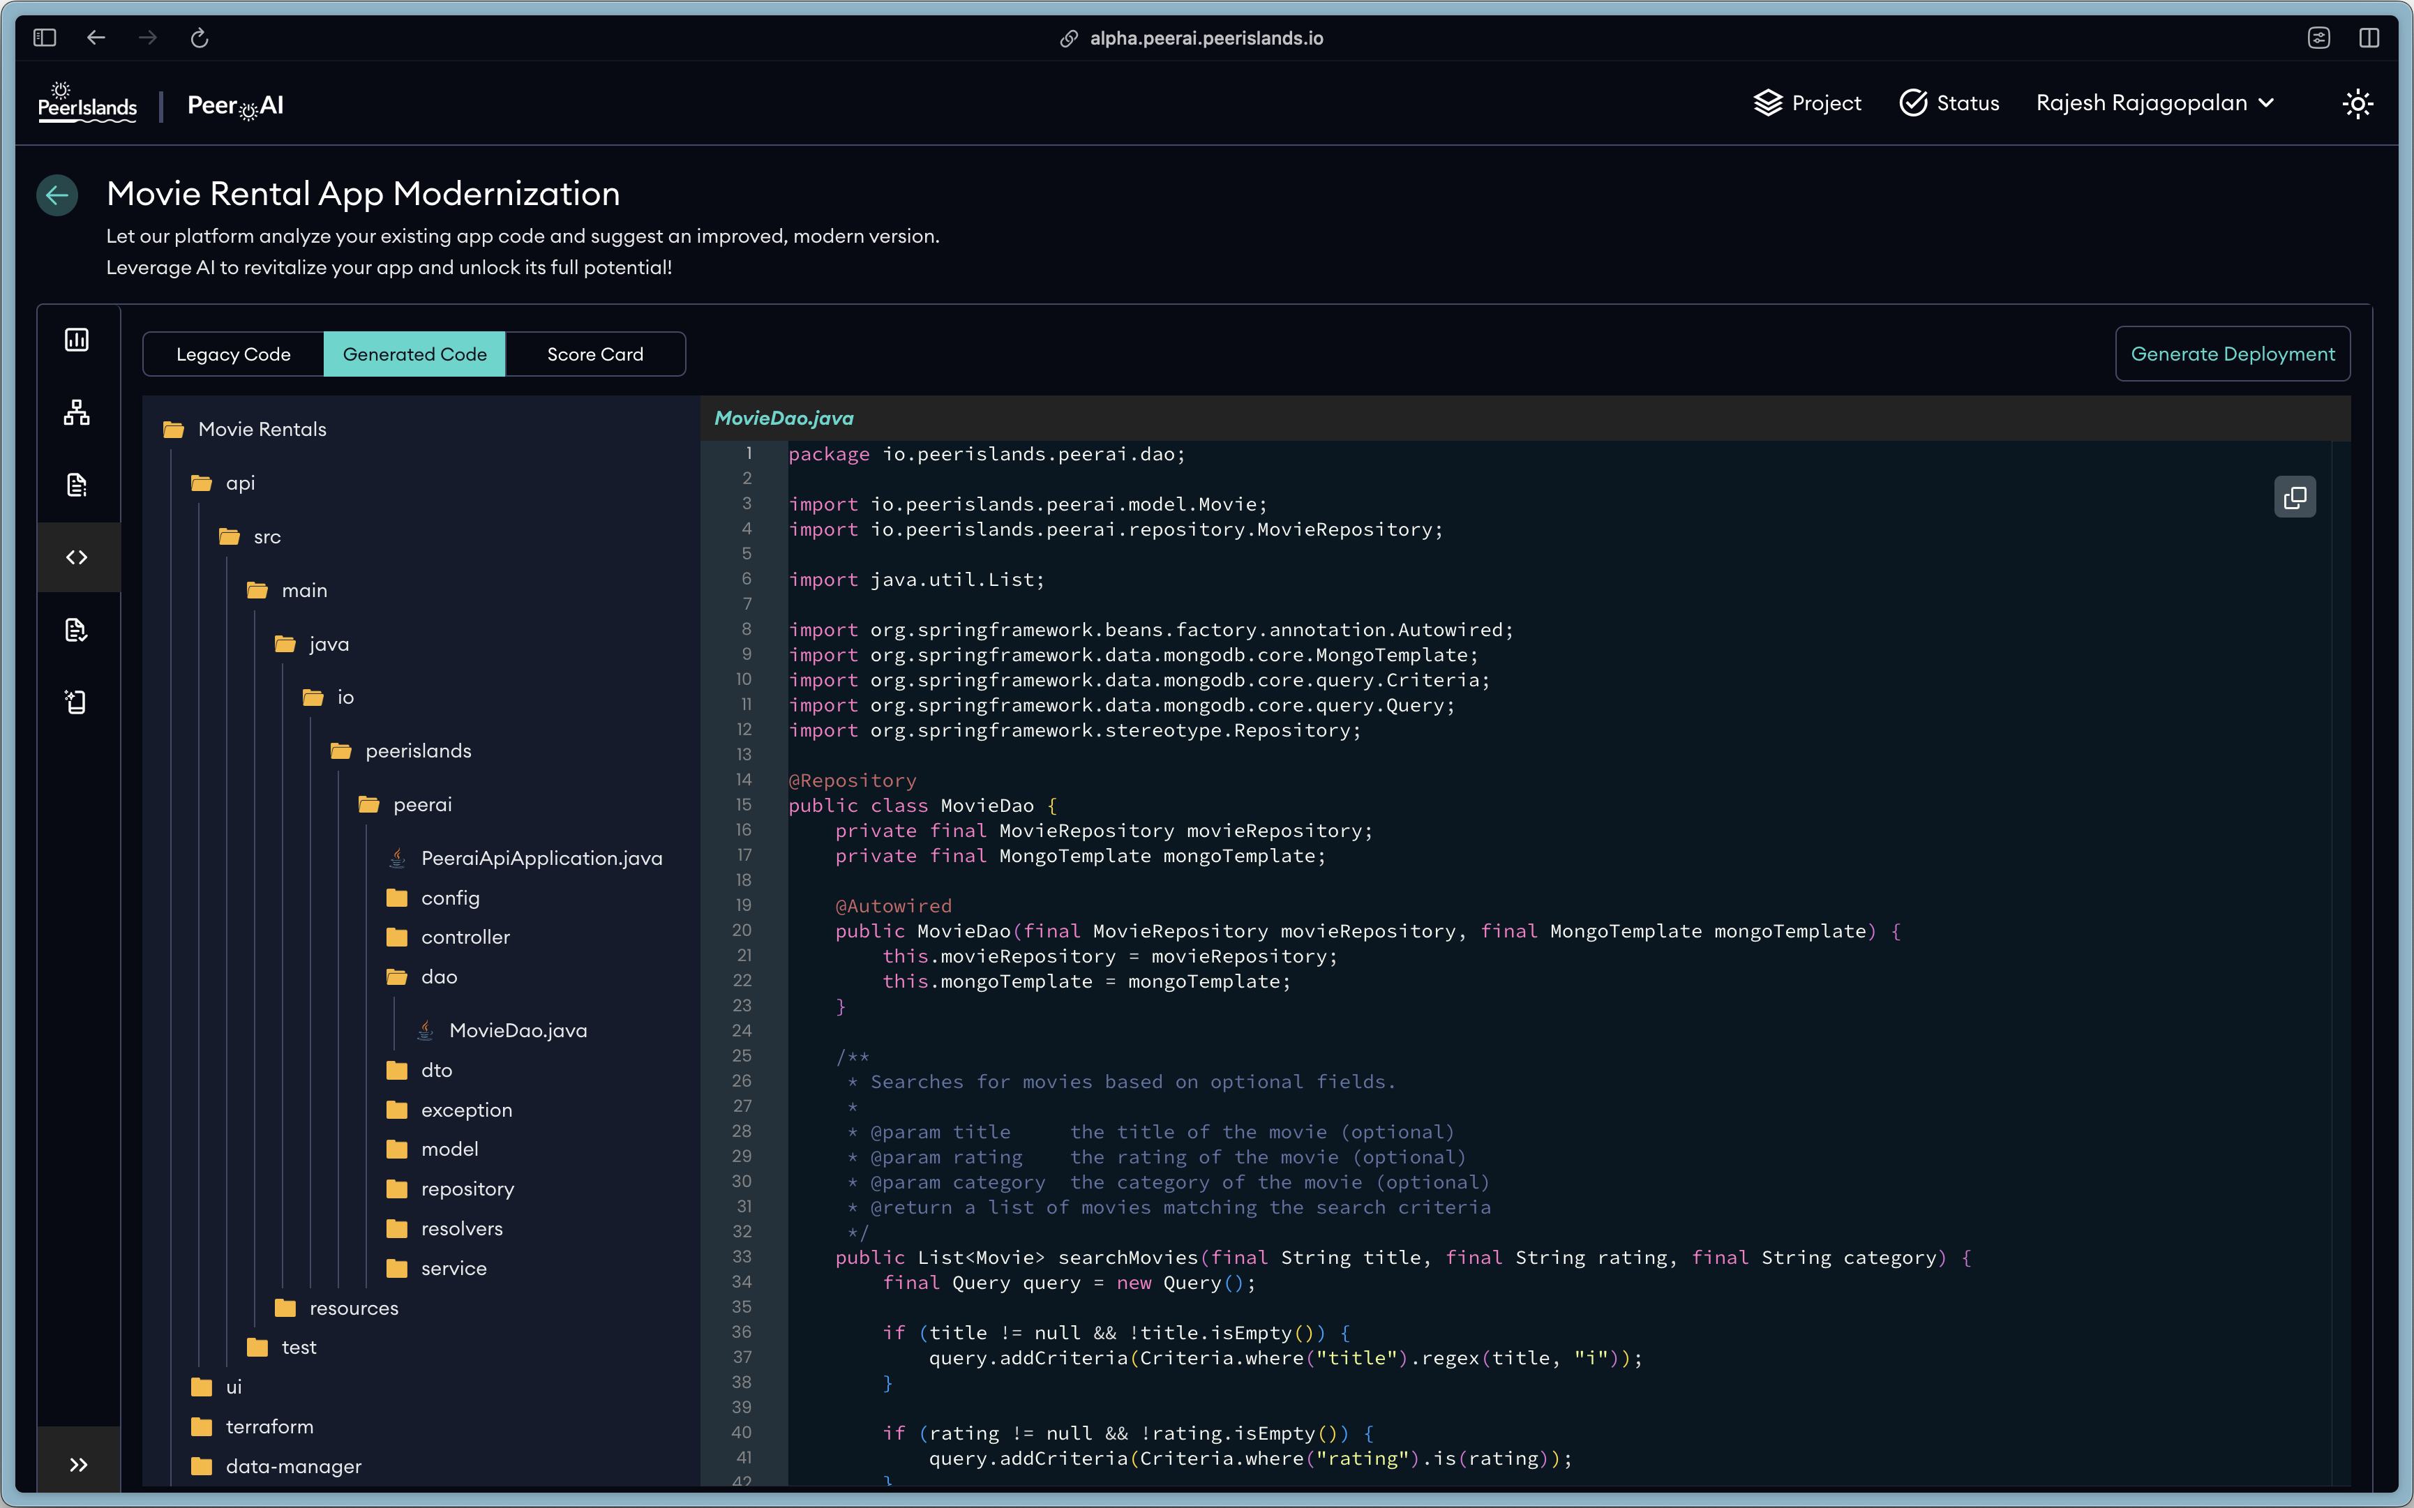Open the Project menu in header
The width and height of the screenshot is (2414, 1508).
pyautogui.click(x=1806, y=104)
